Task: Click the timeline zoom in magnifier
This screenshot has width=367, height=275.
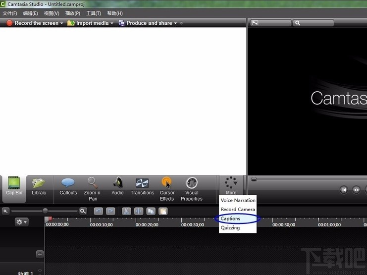Action: (83, 211)
